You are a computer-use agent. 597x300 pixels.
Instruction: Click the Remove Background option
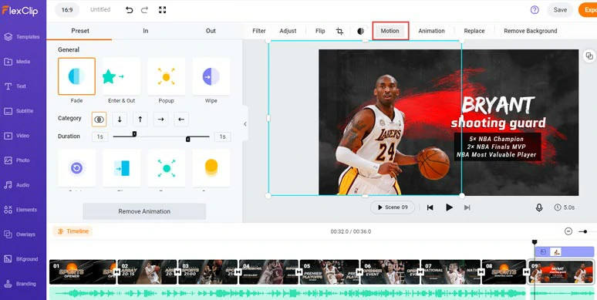tap(531, 31)
